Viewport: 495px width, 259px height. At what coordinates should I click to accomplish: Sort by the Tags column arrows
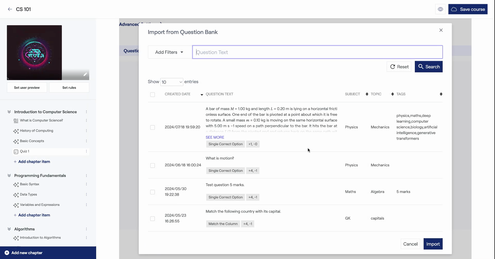441,94
